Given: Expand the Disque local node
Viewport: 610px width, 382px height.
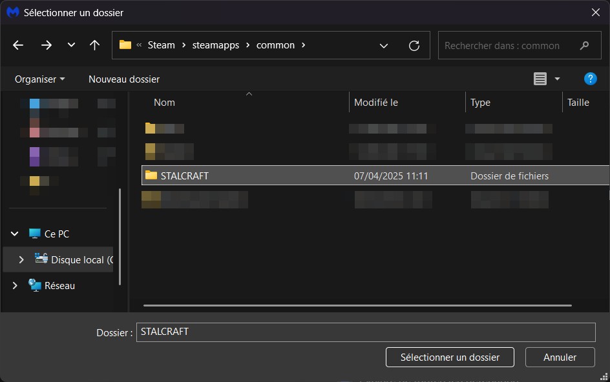Looking at the screenshot, I should pyautogui.click(x=21, y=259).
